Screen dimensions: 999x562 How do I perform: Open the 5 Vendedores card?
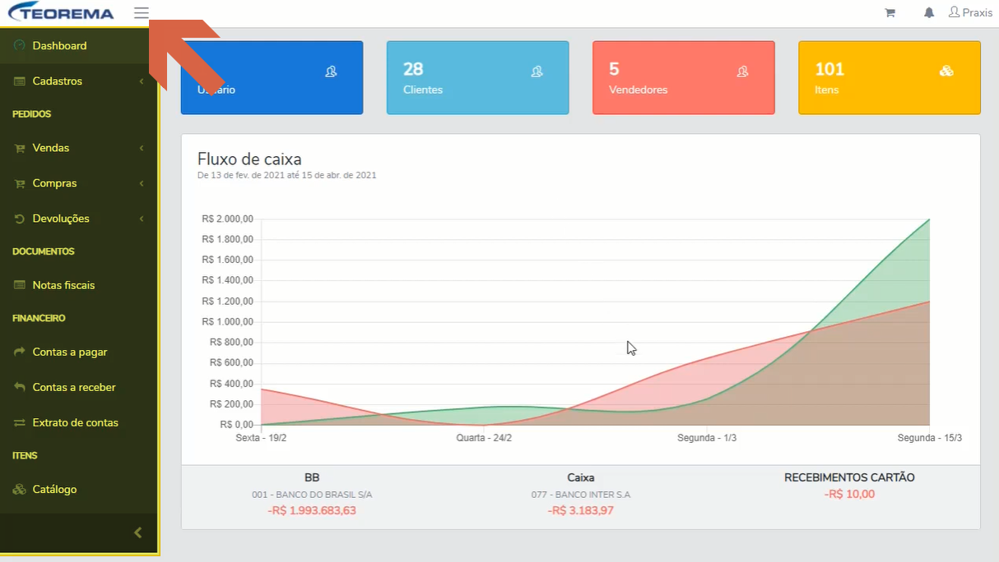pos(683,77)
